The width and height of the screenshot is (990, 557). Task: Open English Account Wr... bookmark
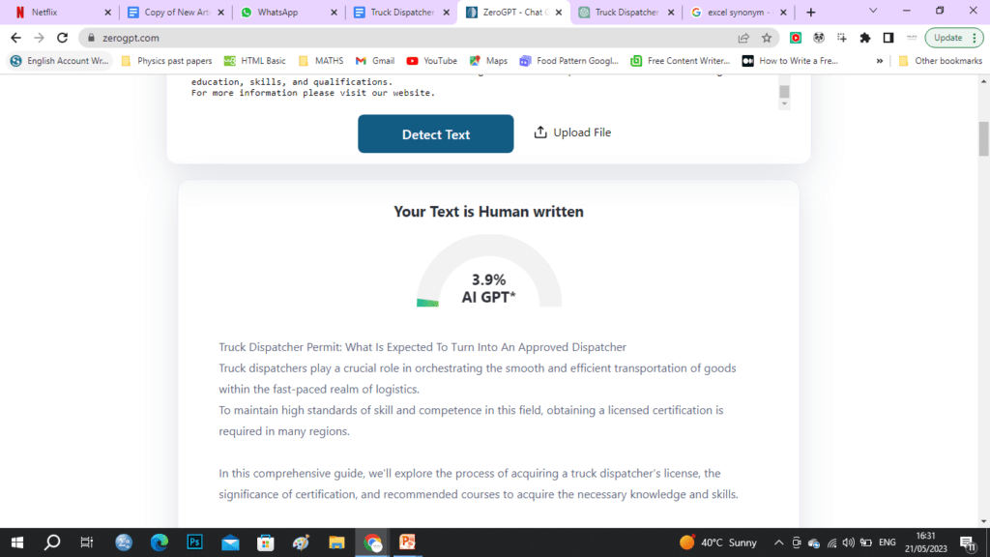(60, 61)
